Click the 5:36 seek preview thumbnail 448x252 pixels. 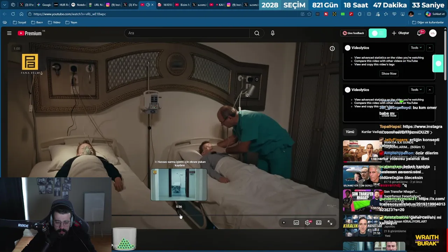tap(179, 185)
